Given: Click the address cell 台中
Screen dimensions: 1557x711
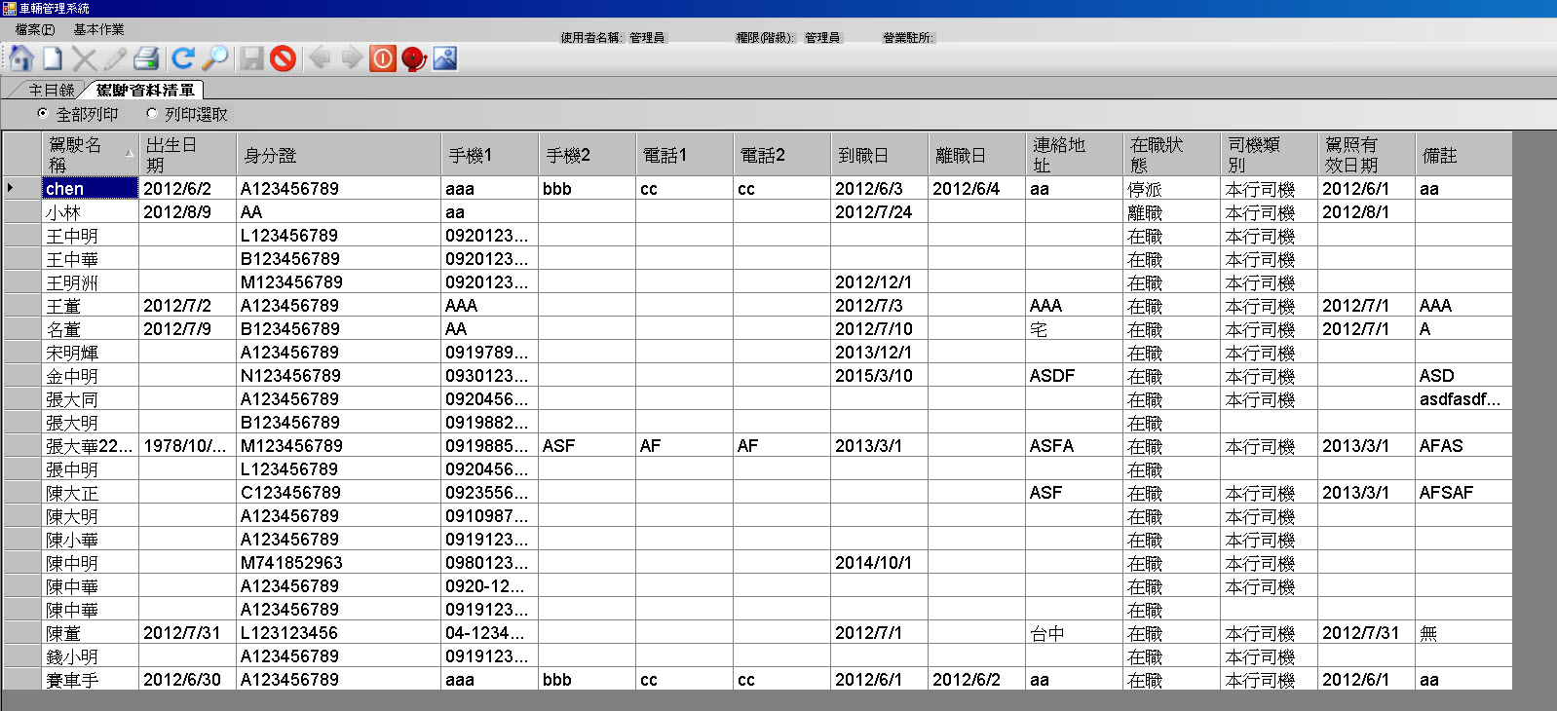Looking at the screenshot, I should point(1074,632).
